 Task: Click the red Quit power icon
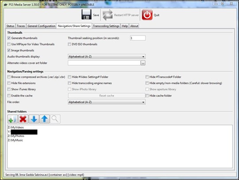pyautogui.click(x=147, y=15)
